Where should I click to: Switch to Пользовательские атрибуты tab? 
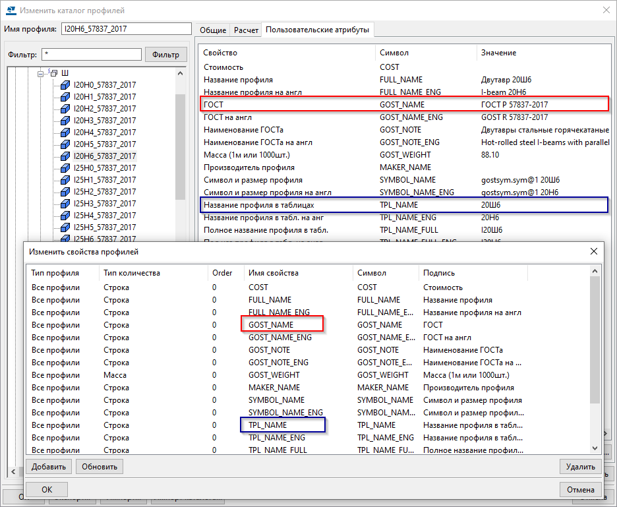(317, 30)
